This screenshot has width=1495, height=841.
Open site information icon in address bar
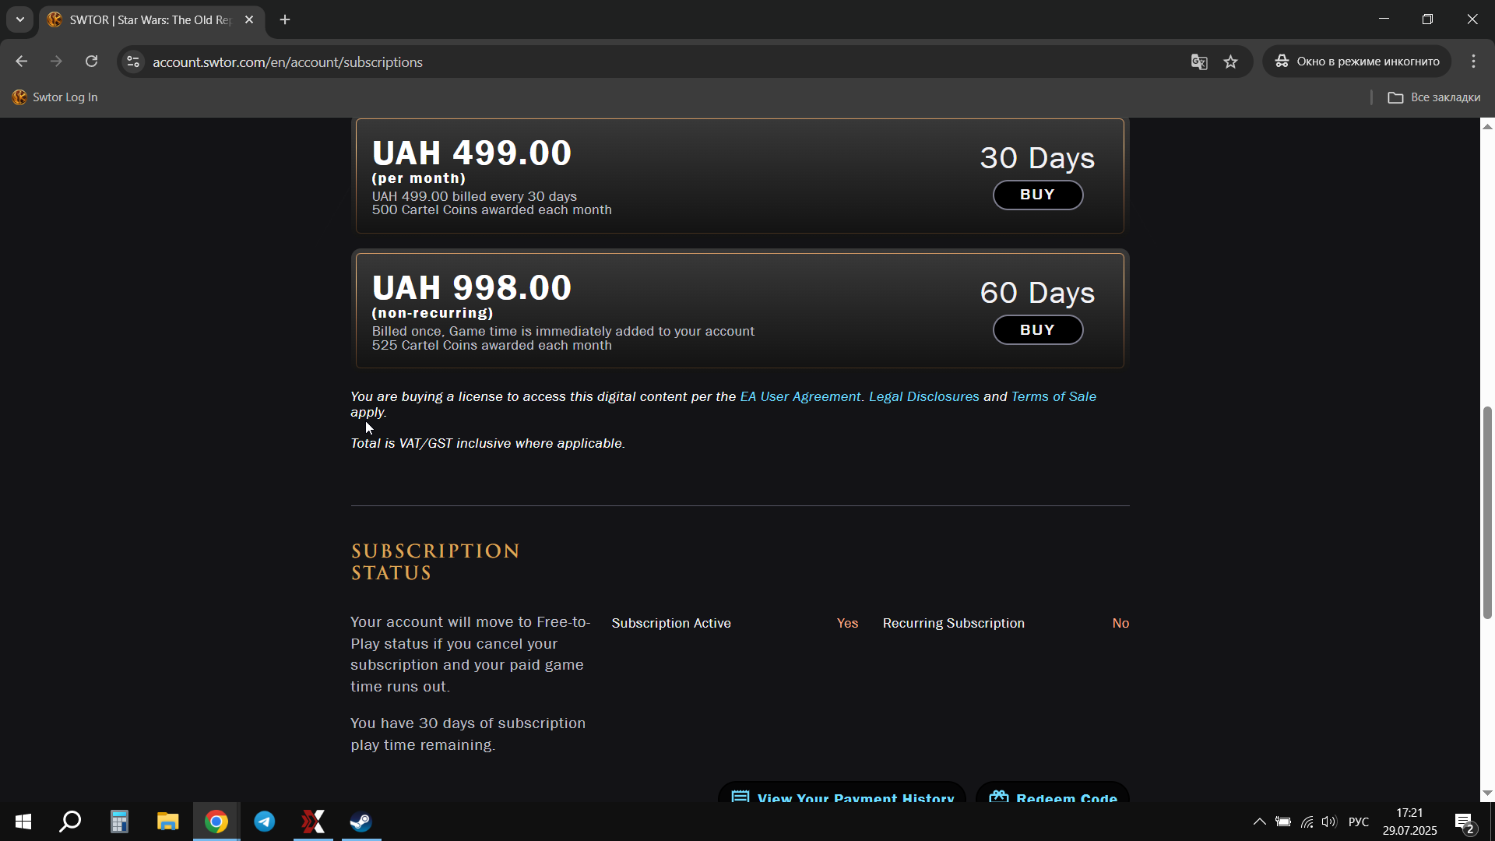pos(133,62)
